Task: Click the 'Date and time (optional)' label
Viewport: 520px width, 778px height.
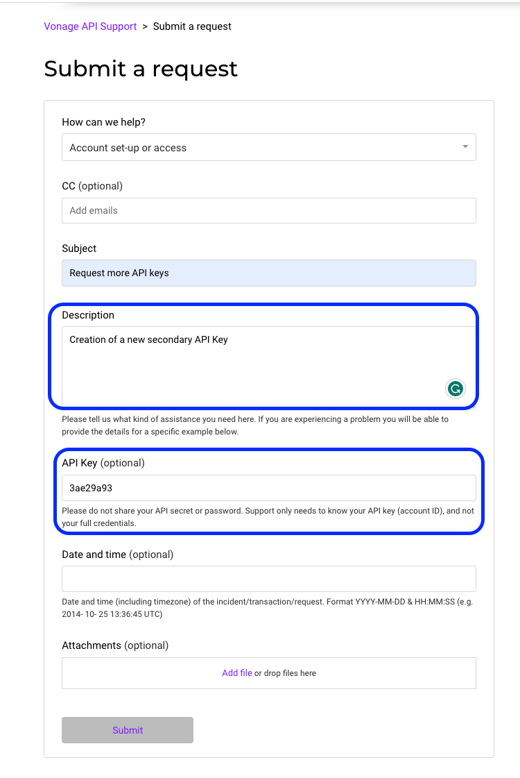Action: coord(117,555)
